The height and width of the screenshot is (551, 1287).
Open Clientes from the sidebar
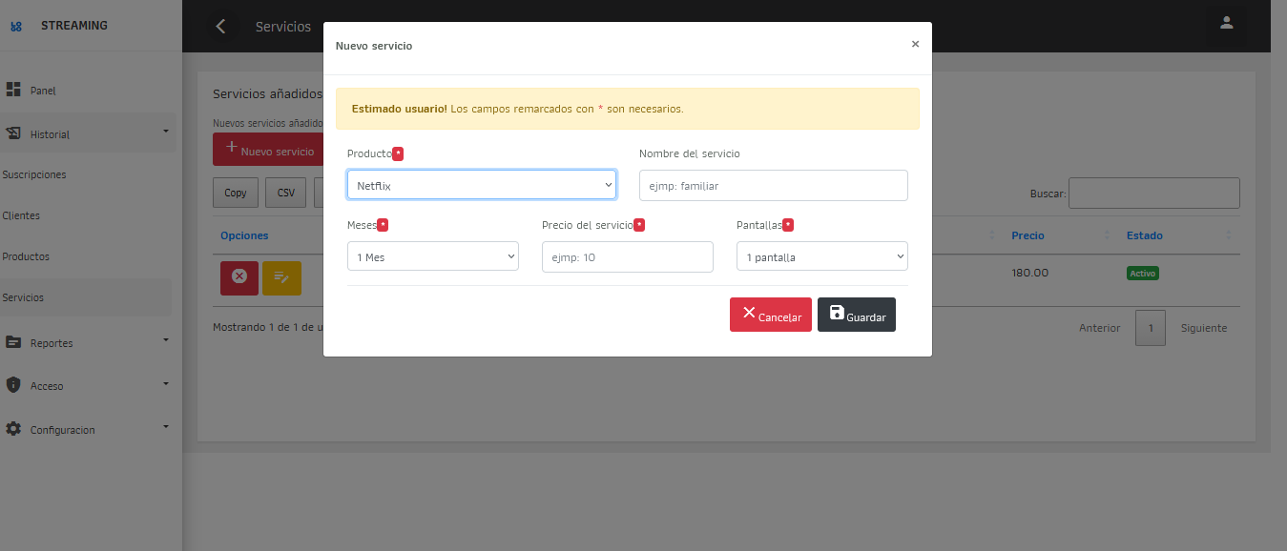coord(21,215)
